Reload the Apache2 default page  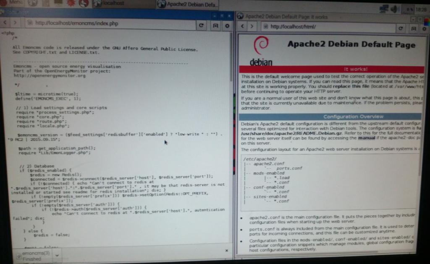pyautogui.click(x=401, y=28)
